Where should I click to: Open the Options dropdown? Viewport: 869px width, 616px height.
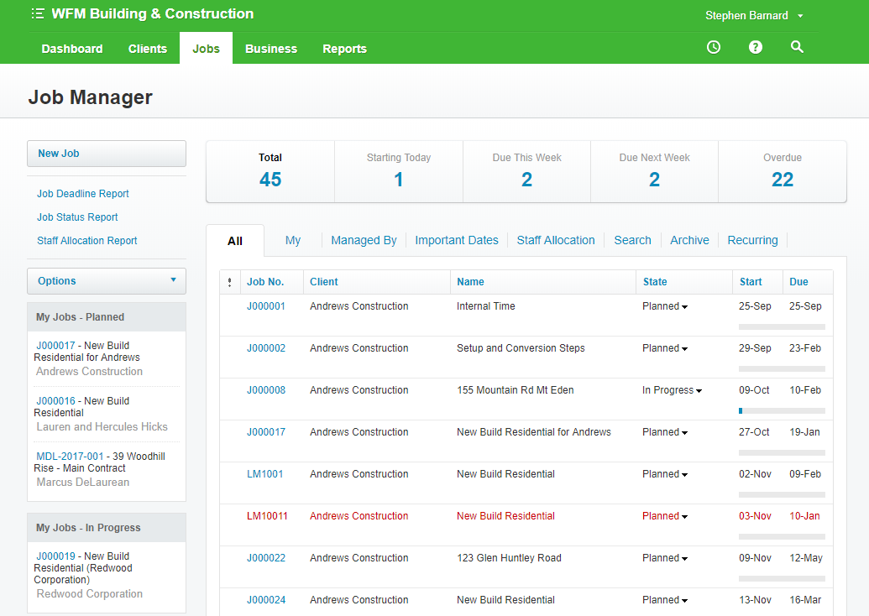click(x=107, y=281)
